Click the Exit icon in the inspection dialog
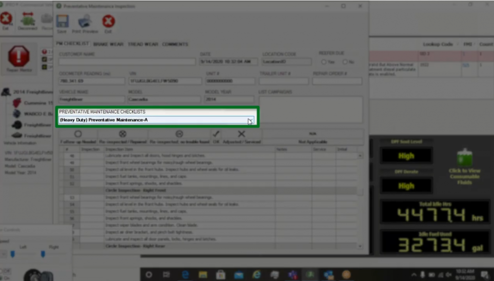Image resolution: width=494 pixels, height=281 pixels. [108, 22]
